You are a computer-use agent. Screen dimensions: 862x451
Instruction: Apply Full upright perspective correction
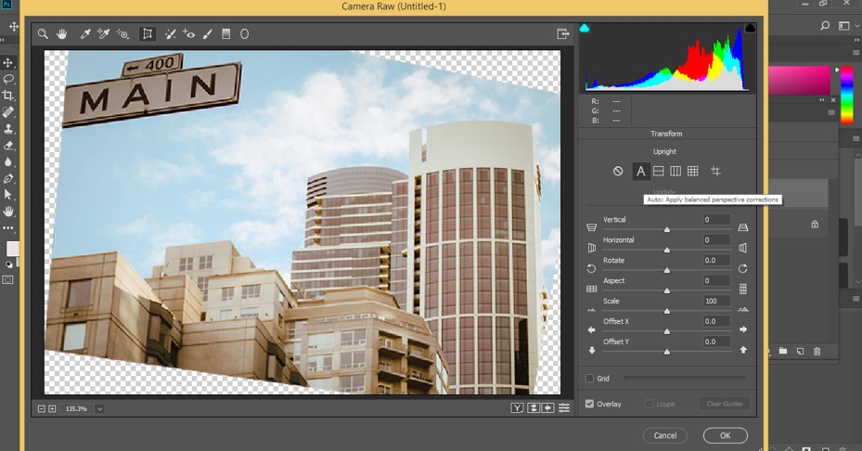(693, 172)
